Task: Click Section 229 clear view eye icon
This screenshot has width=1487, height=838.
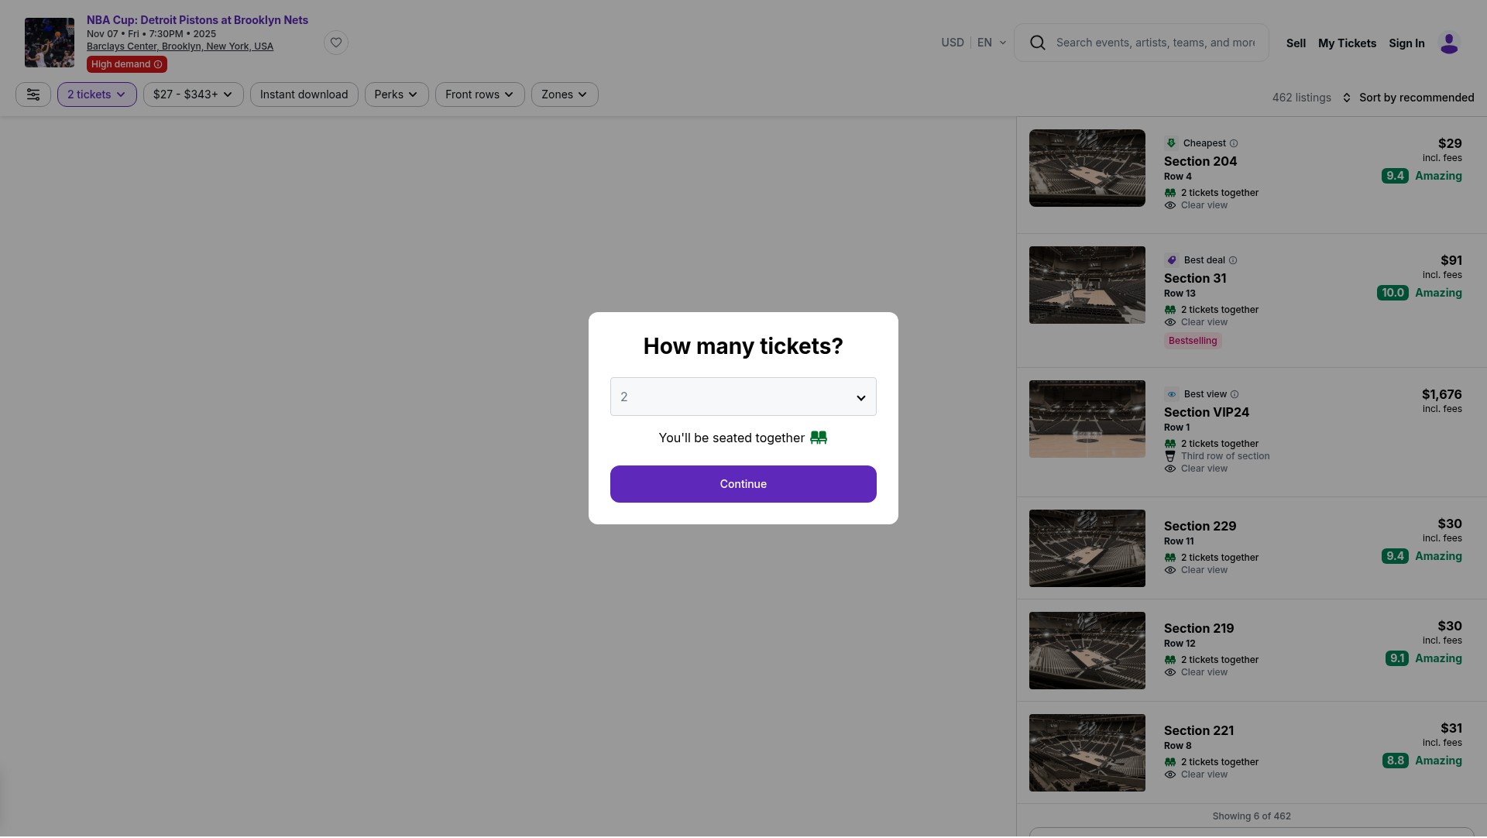Action: coord(1170,571)
